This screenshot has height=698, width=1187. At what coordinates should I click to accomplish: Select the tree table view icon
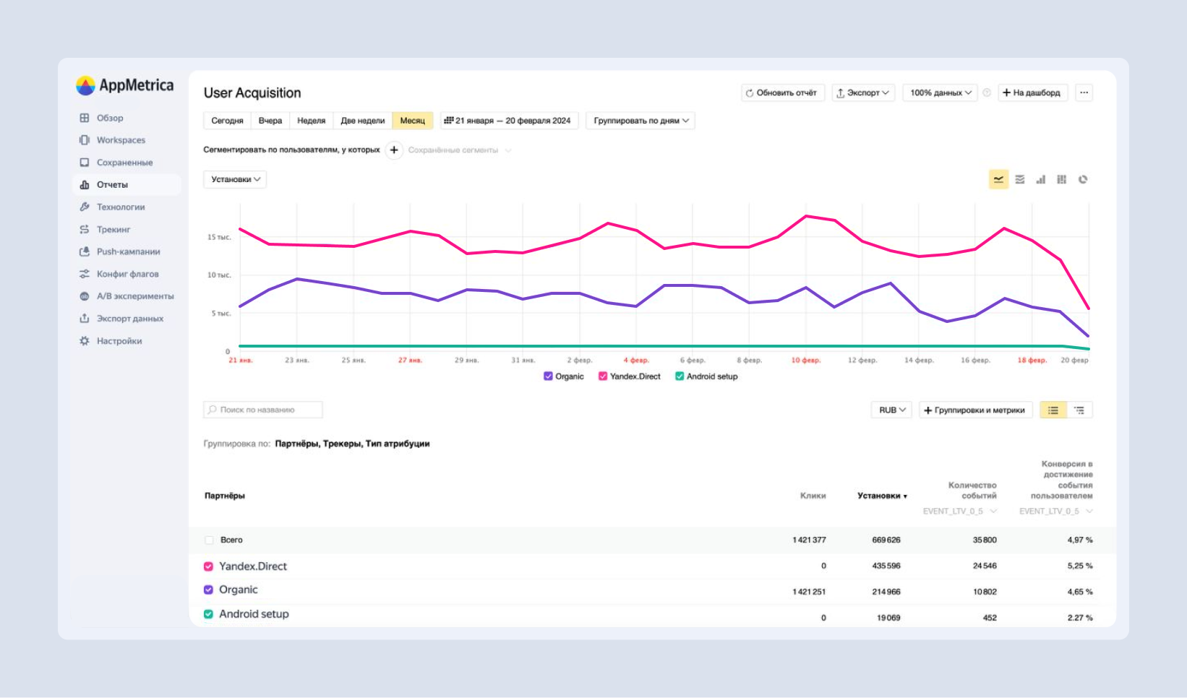click(x=1079, y=410)
